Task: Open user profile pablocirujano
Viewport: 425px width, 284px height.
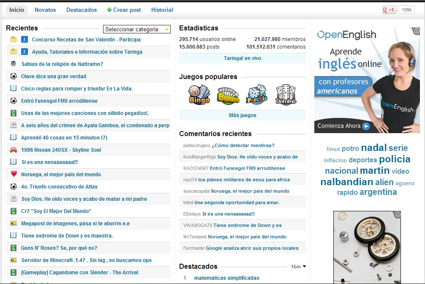Action: (197, 145)
